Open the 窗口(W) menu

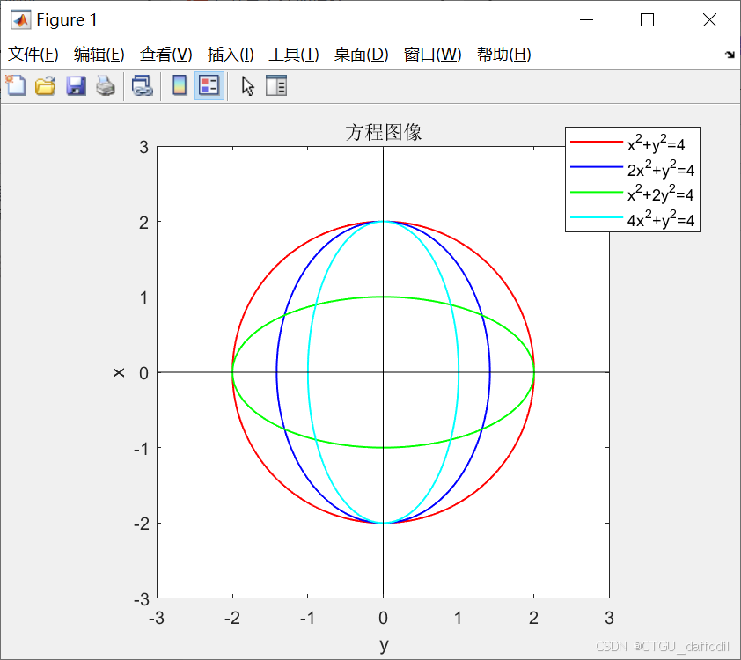click(432, 55)
